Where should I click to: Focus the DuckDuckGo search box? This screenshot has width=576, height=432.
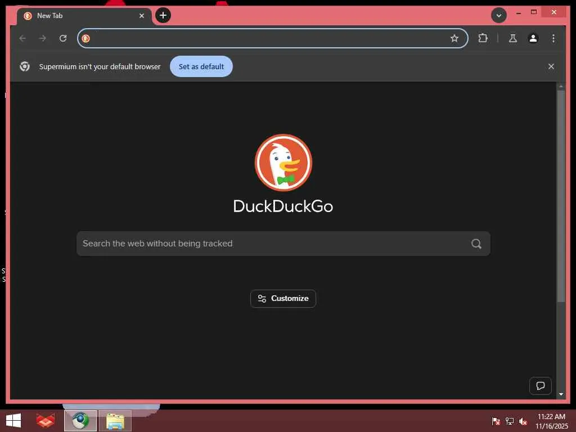pos(283,244)
